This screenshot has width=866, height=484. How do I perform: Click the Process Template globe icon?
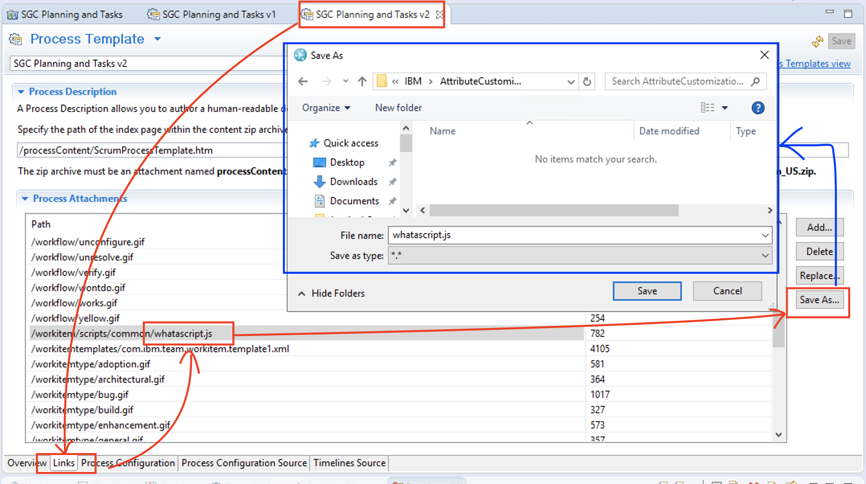pos(15,39)
